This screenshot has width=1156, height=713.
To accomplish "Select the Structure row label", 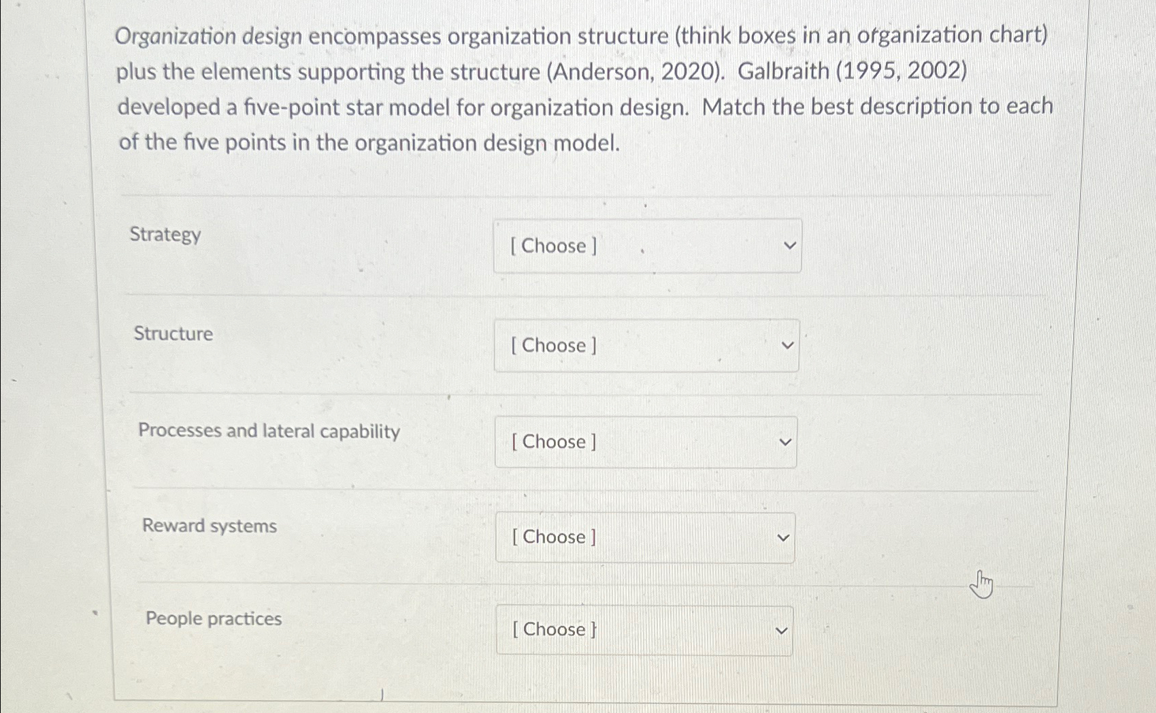I will [174, 334].
